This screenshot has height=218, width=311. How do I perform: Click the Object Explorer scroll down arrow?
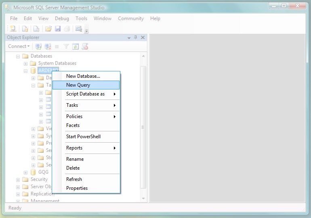click(x=143, y=198)
